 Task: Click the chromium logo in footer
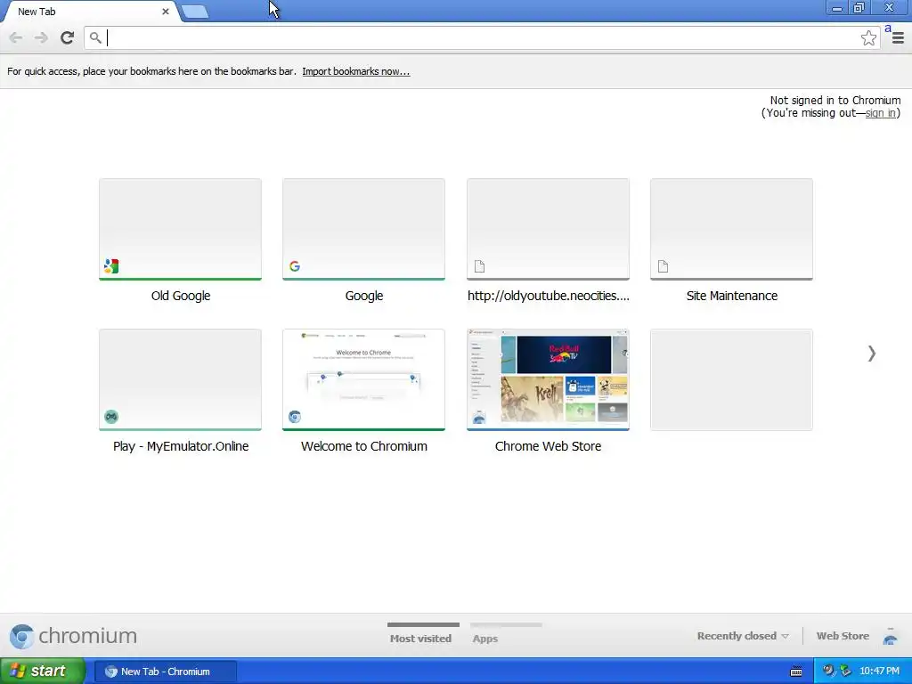click(x=73, y=636)
